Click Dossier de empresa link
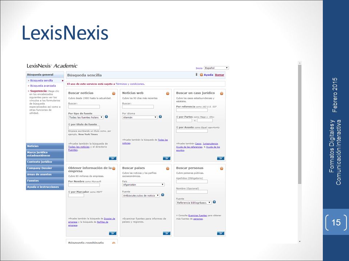 pyautogui.click(x=92, y=220)
